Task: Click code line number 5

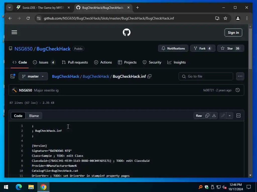Action: [x=22, y=146]
